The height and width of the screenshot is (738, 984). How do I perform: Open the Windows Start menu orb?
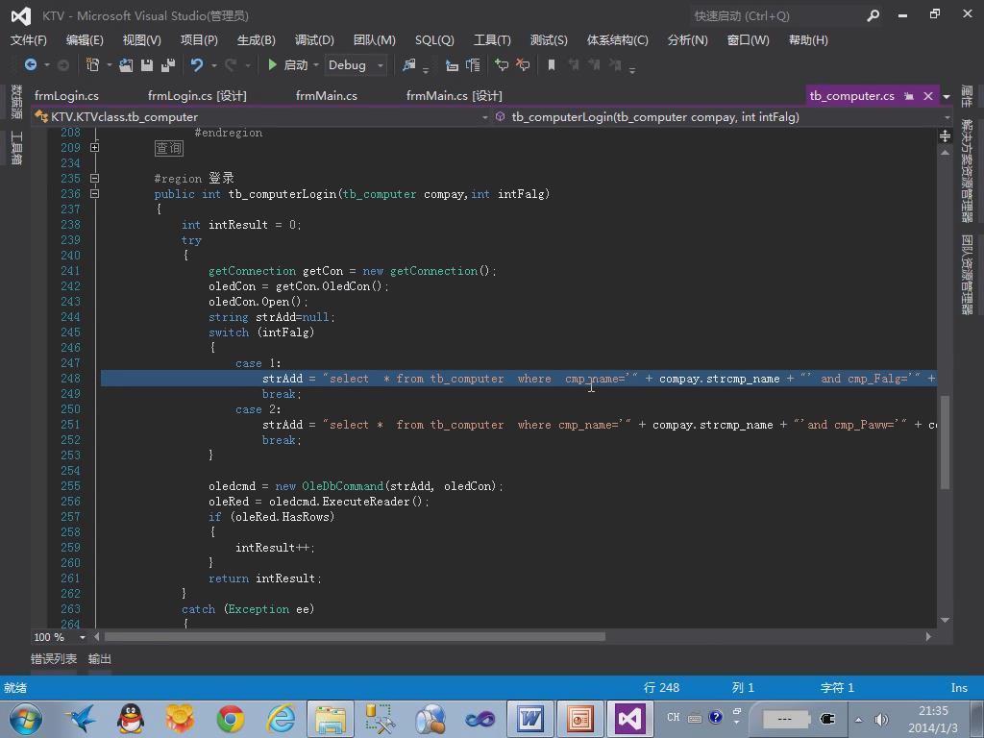[x=25, y=719]
